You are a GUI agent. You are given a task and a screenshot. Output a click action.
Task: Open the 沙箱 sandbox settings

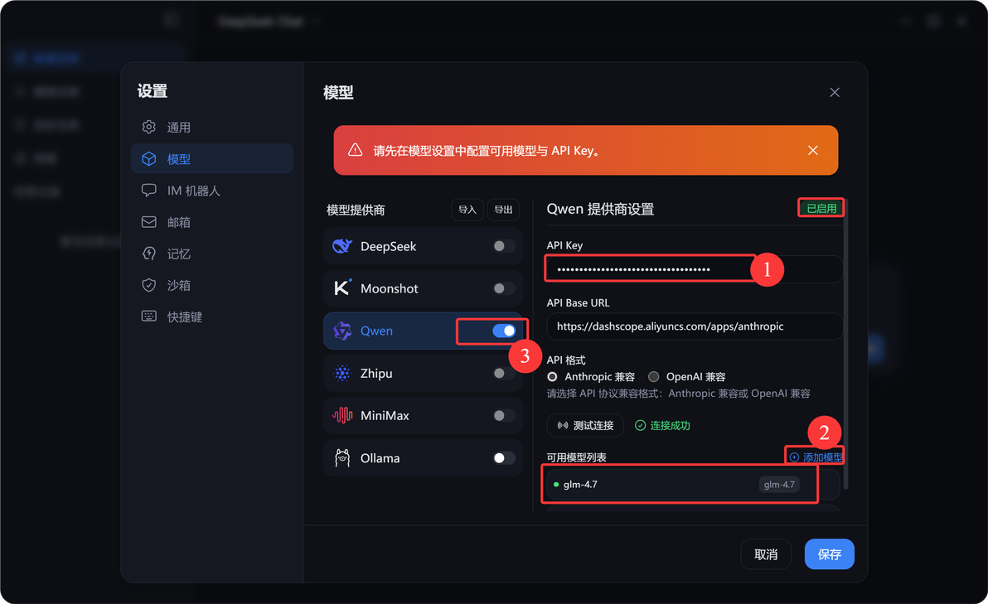point(211,285)
